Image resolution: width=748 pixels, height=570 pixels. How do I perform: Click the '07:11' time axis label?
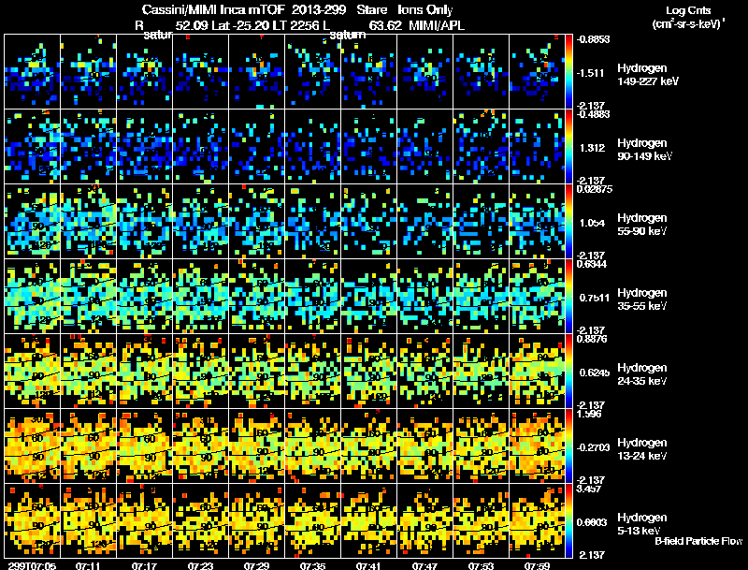pyautogui.click(x=87, y=566)
